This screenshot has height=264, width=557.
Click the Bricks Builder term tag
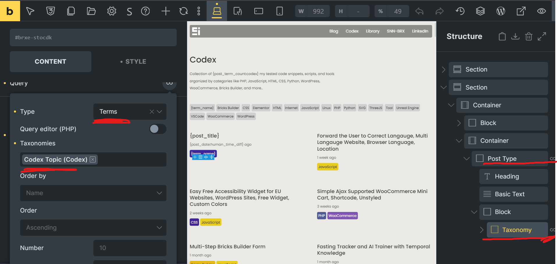coord(228,108)
